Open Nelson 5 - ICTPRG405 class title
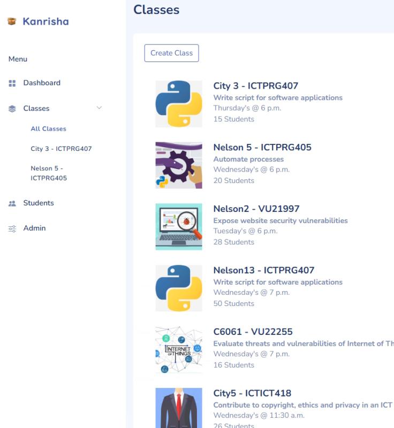 pos(262,147)
